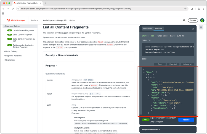The height and width of the screenshot is (134, 207).
Task: Close the AEM Content Fragment Delivery tab
Action: pyautogui.click(x=41, y=3)
